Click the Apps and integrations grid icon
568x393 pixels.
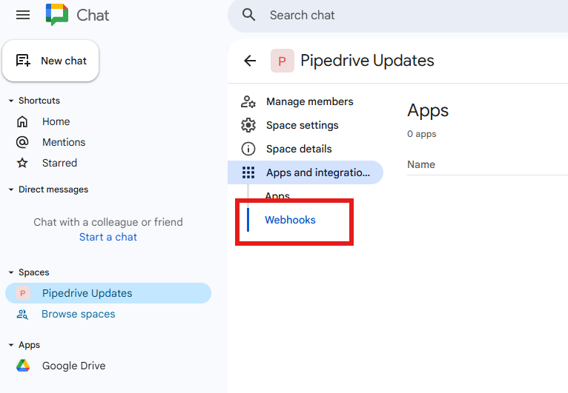(248, 172)
